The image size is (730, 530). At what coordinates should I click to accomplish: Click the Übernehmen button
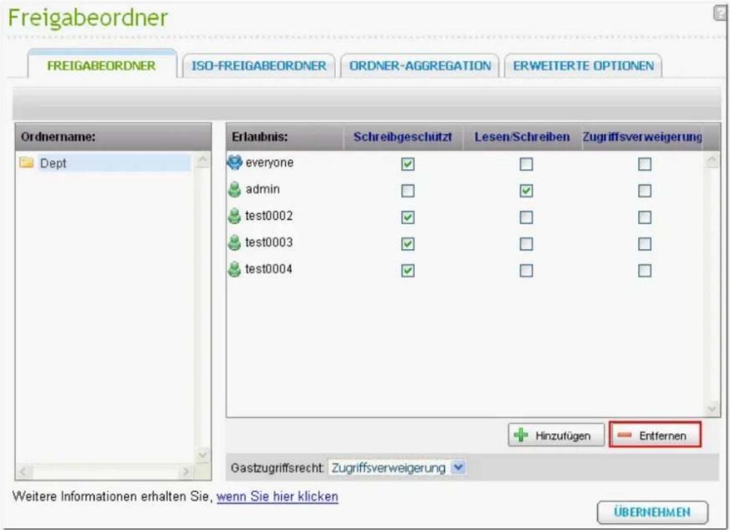click(653, 512)
